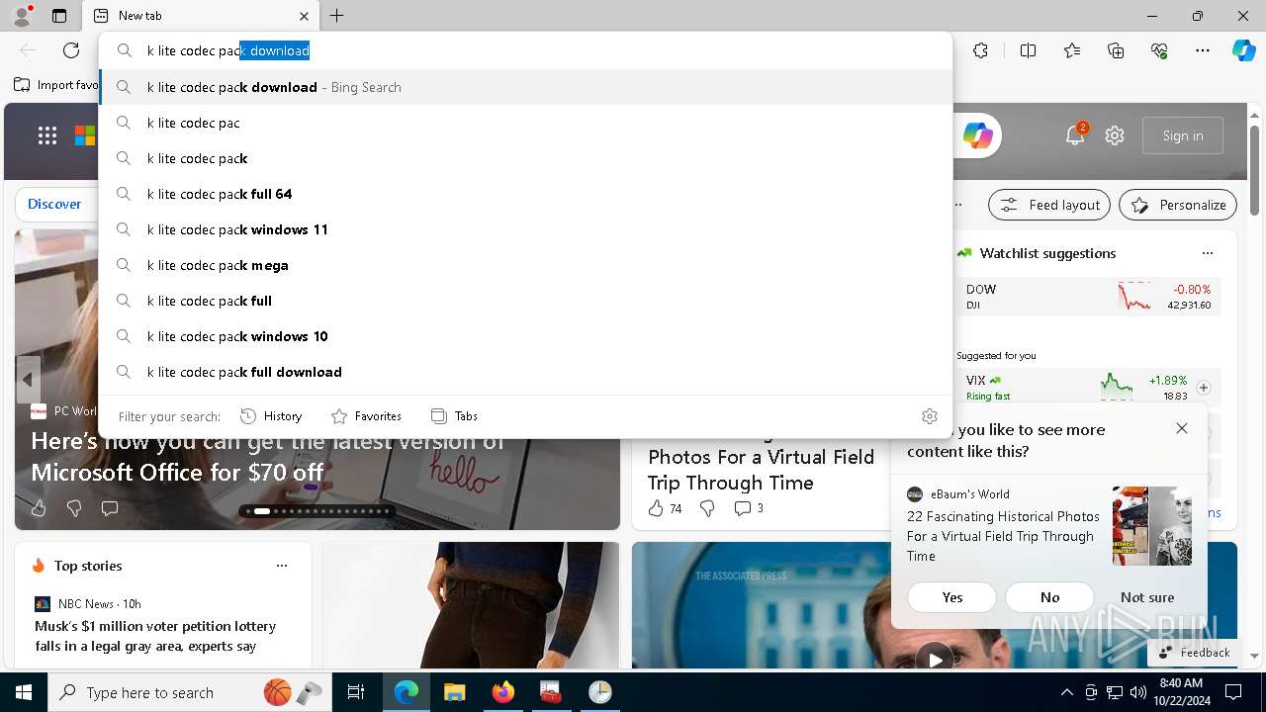Open a new tab with plus button

coord(336,16)
